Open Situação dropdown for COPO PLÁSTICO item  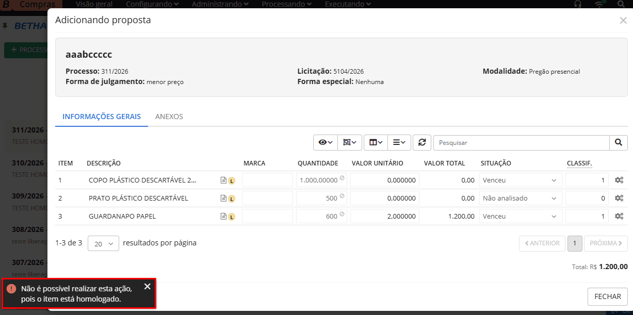[521, 180]
